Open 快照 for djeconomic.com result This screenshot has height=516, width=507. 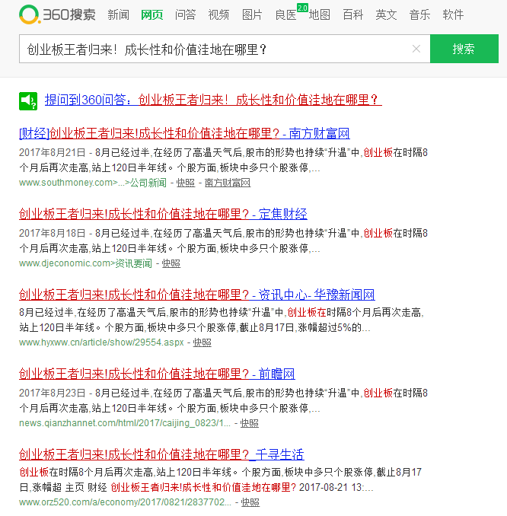click(171, 263)
